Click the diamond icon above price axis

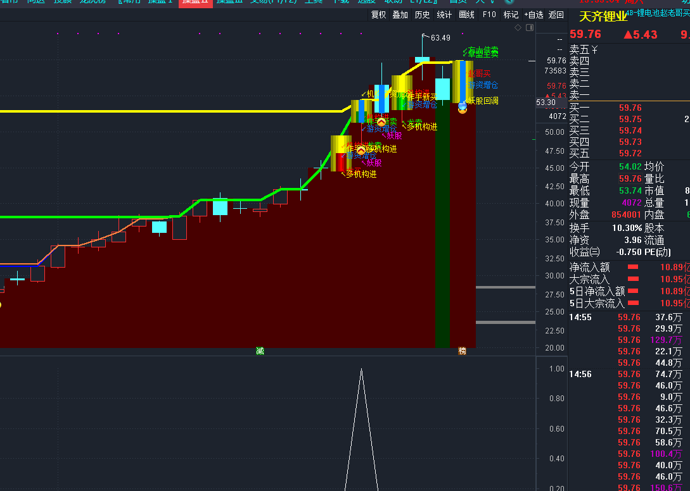(518, 28)
